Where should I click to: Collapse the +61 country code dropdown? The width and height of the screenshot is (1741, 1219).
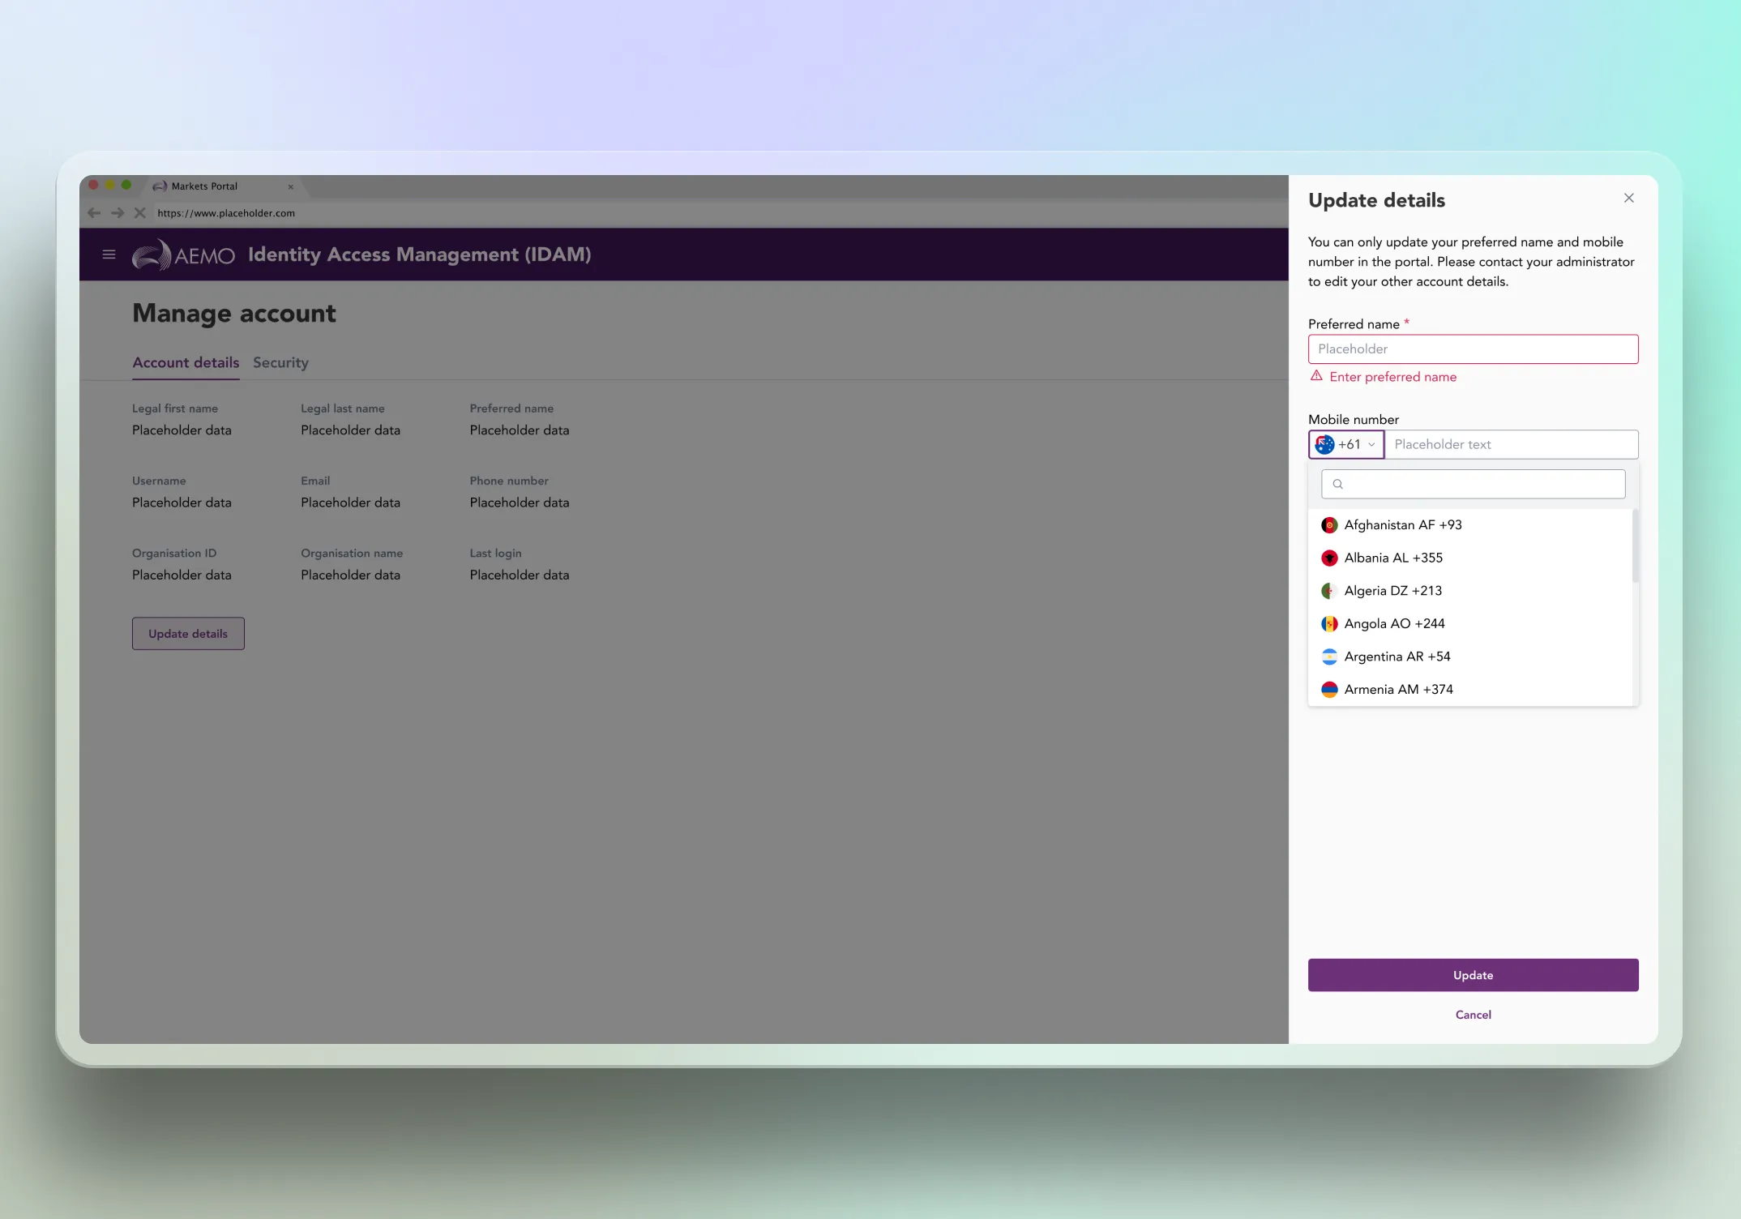1346,445
